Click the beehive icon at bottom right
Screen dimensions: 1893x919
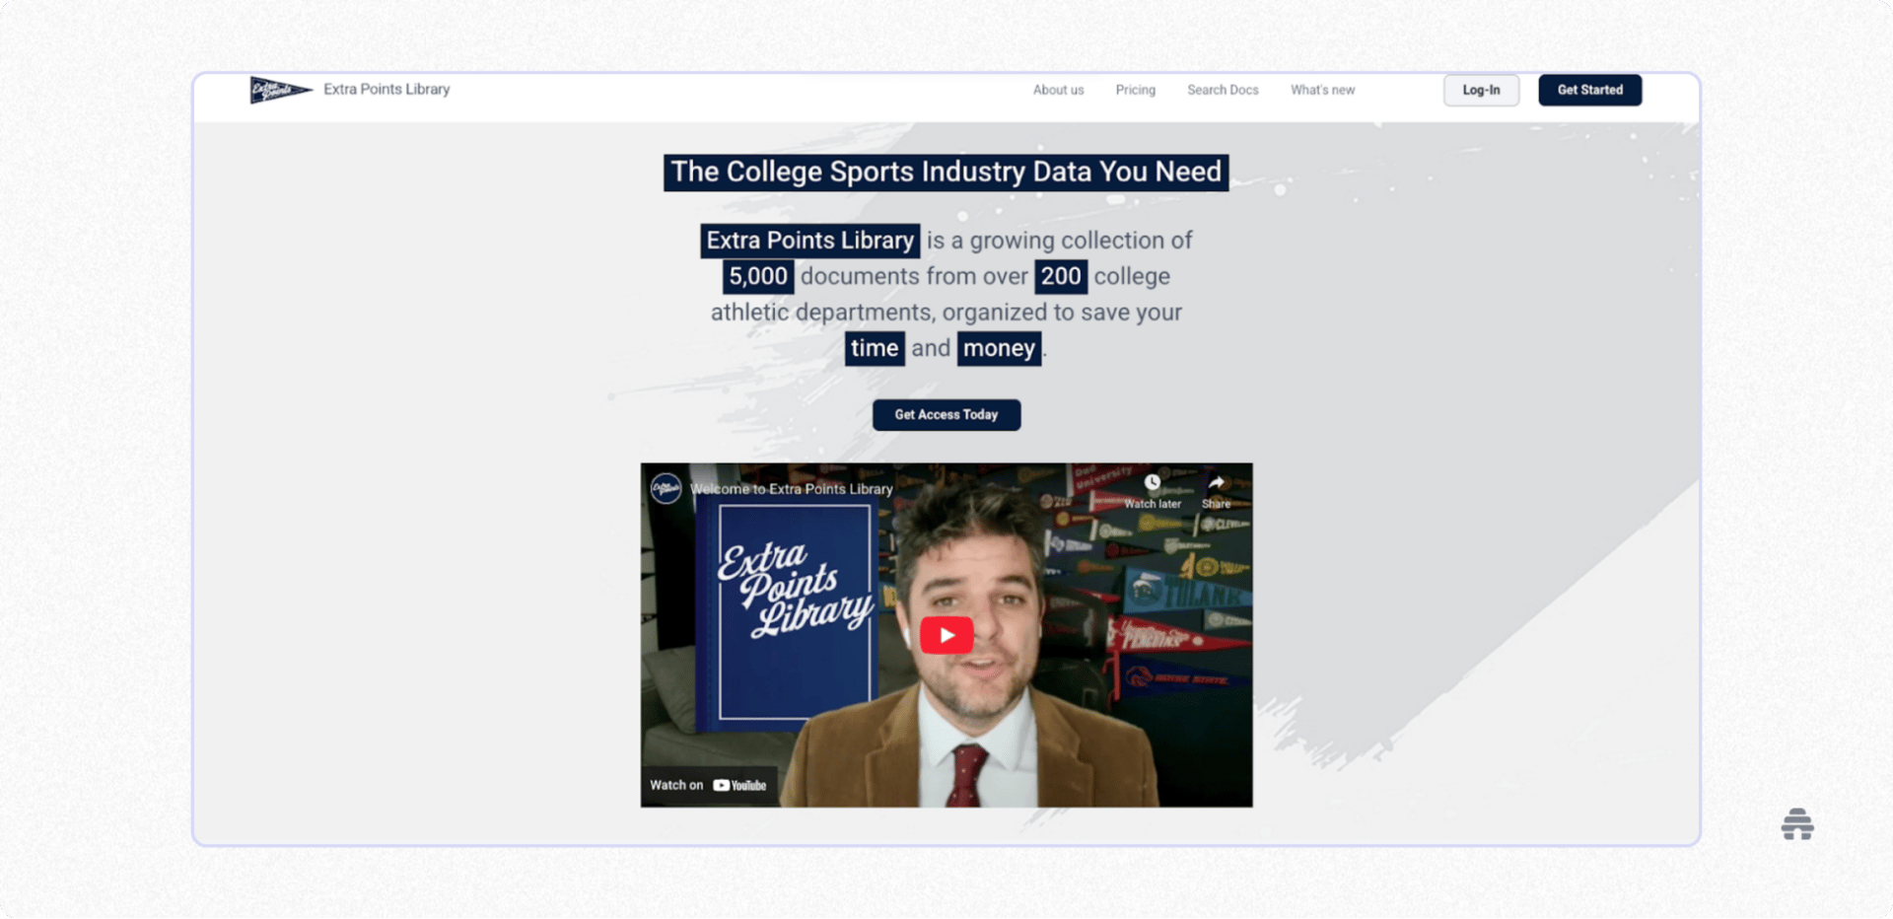click(x=1796, y=824)
